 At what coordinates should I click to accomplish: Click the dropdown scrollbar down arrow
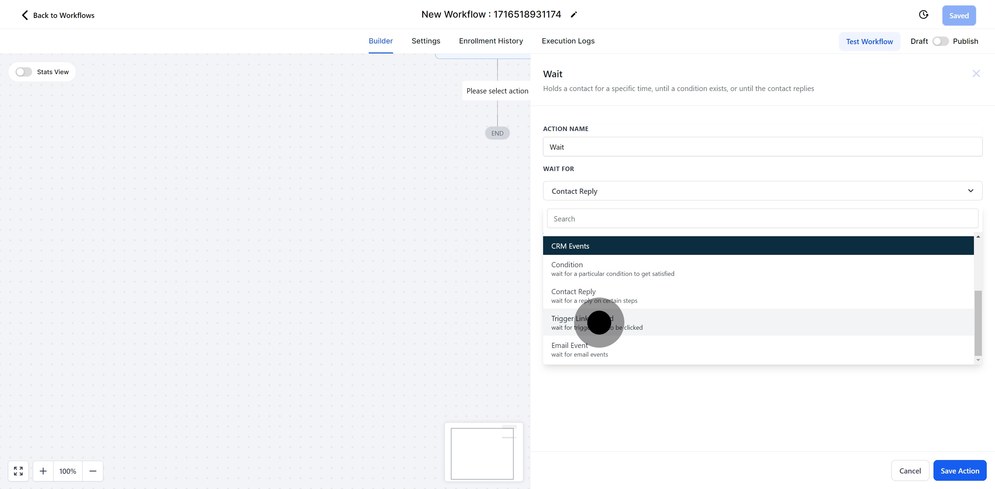point(978,360)
